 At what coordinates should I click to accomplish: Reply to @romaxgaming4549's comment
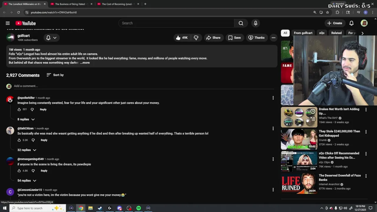coord(44,171)
